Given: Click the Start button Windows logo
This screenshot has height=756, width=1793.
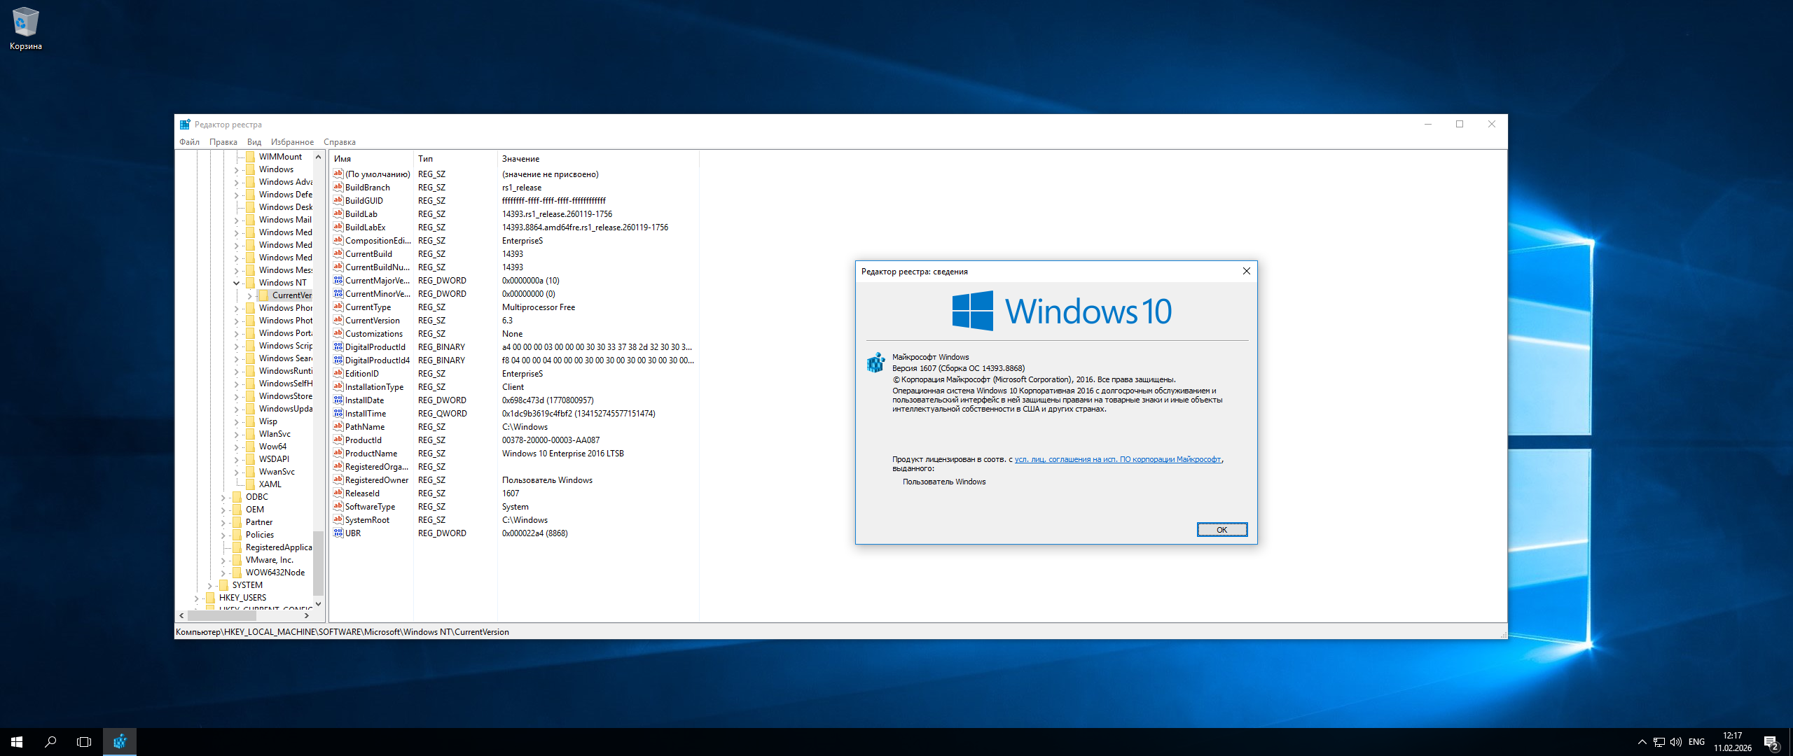Looking at the screenshot, I should coord(17,742).
